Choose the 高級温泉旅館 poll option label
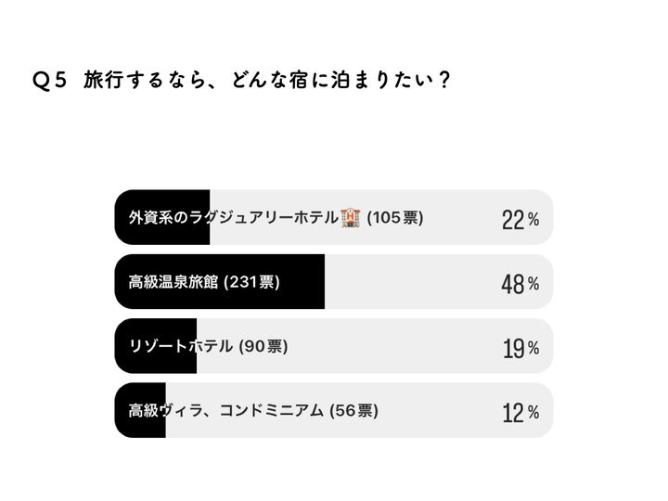This screenshot has width=668, height=501. (173, 282)
